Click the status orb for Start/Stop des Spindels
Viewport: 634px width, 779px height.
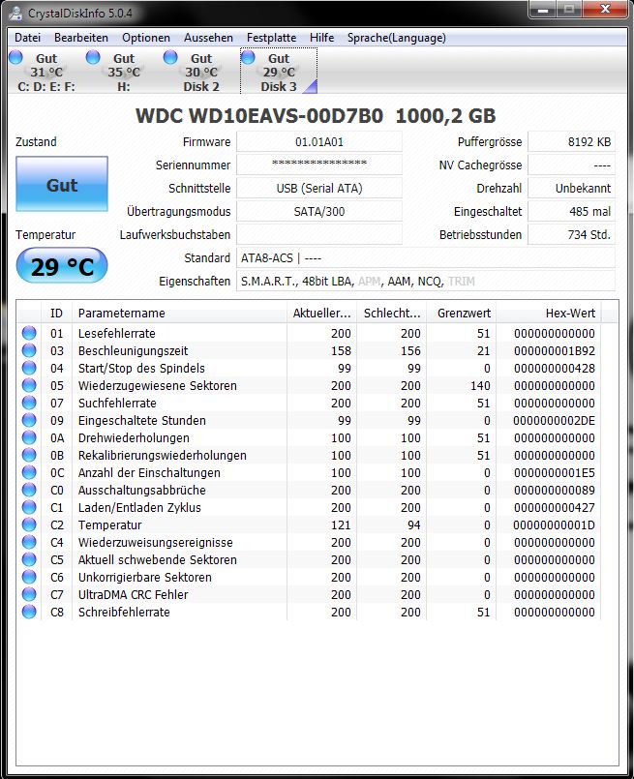[x=29, y=368]
